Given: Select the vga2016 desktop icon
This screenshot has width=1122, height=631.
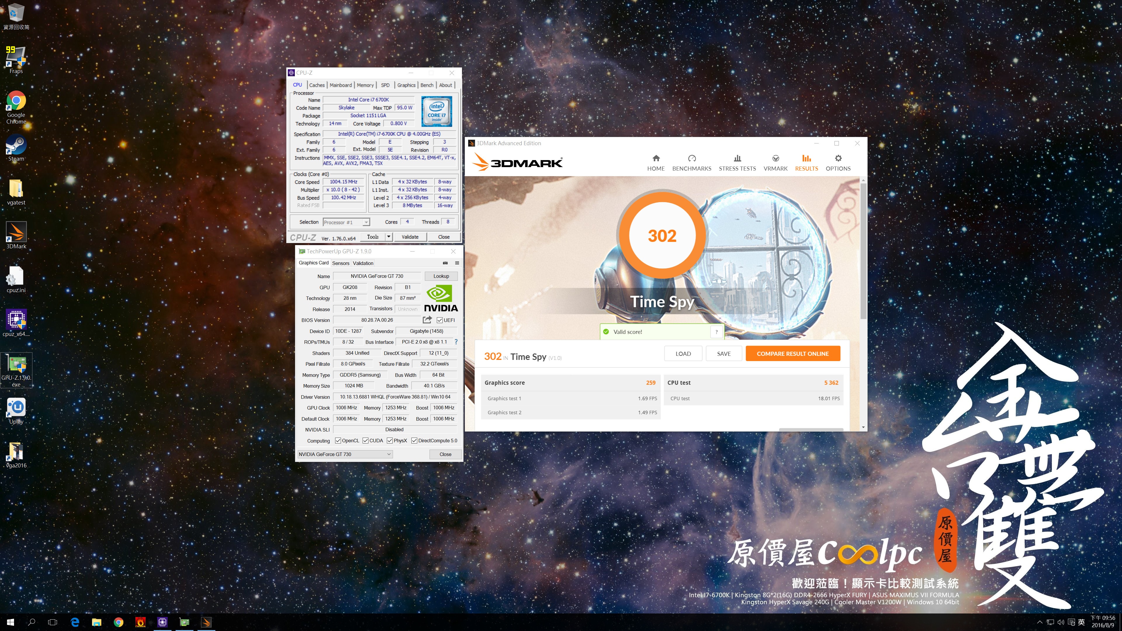Looking at the screenshot, I should (16, 455).
